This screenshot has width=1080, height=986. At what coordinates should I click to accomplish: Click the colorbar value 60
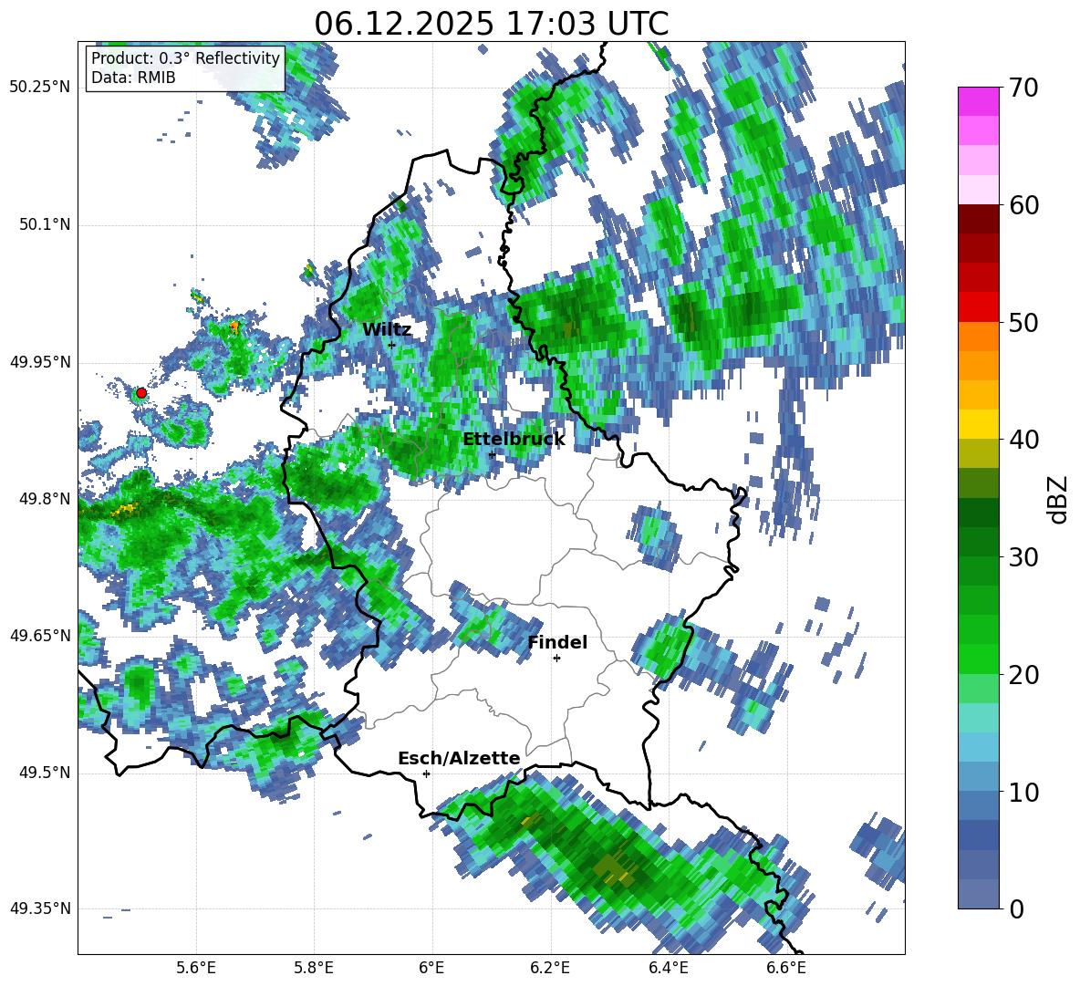[1023, 205]
